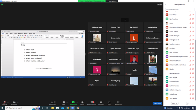The image size is (196, 110).
Task: Open Microsoft Store from the taskbar
Action: (58, 108)
